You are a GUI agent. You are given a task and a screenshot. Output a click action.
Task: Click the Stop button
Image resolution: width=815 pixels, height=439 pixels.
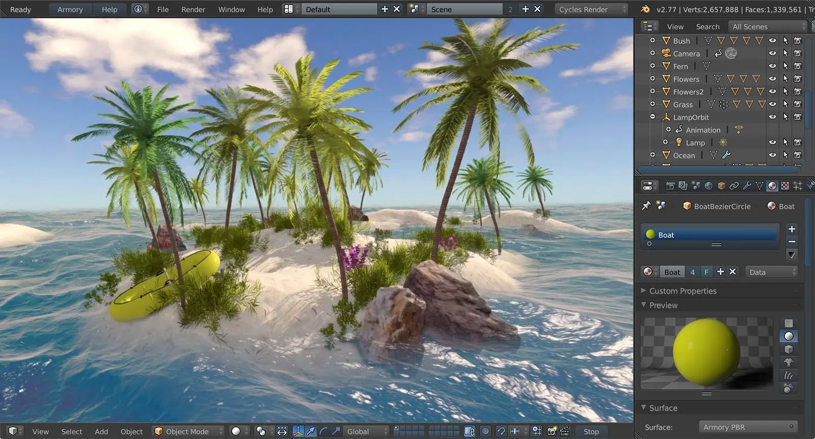(591, 431)
